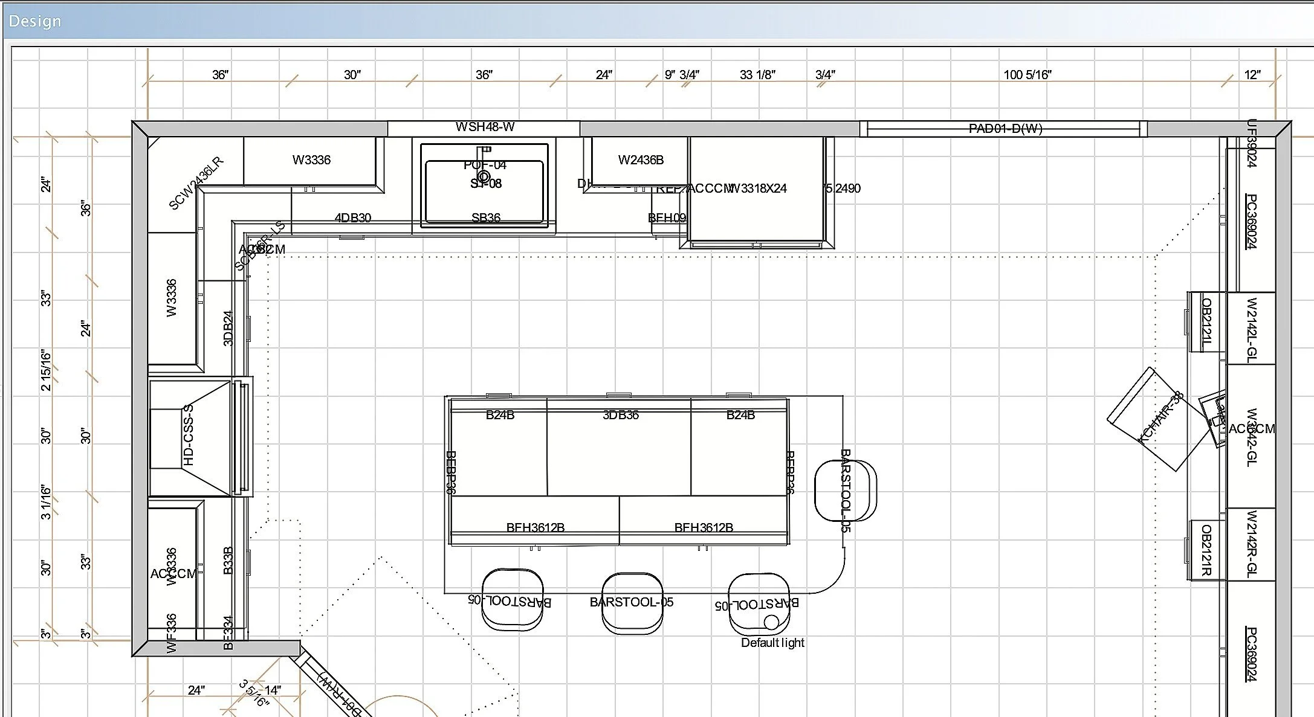Select the middle BARSTOOL-05 under the island
This screenshot has height=717, width=1314.
pos(632,603)
